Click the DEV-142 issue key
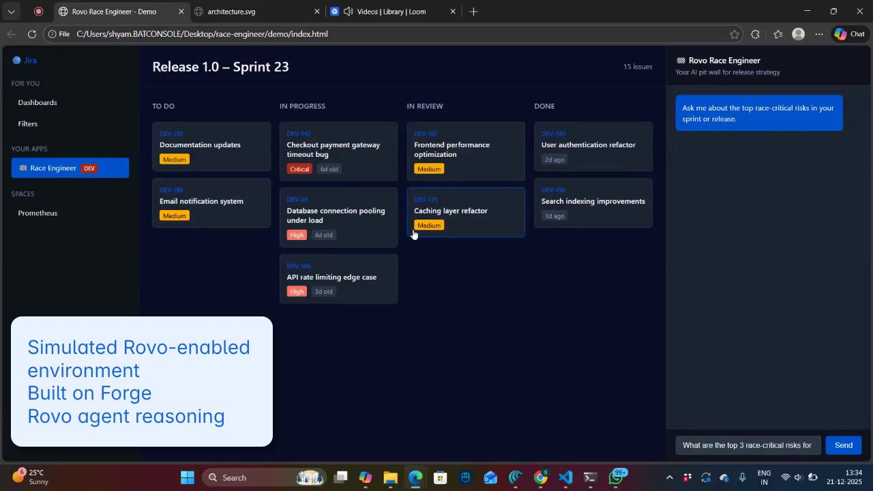Screen dimensions: 873x491 299,134
